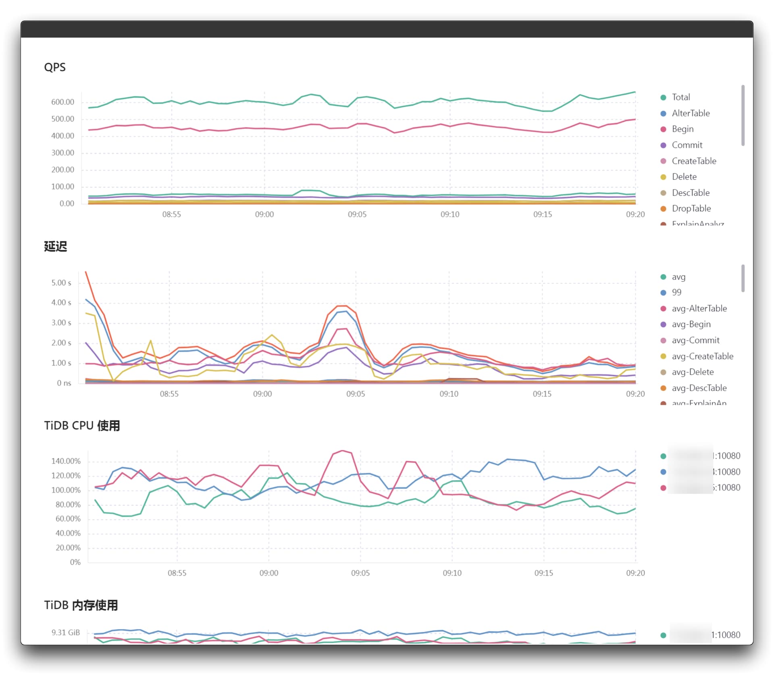Viewport: 774px width, 676px height.
Task: Click the DropTable legend entry
Action: pyautogui.click(x=691, y=208)
